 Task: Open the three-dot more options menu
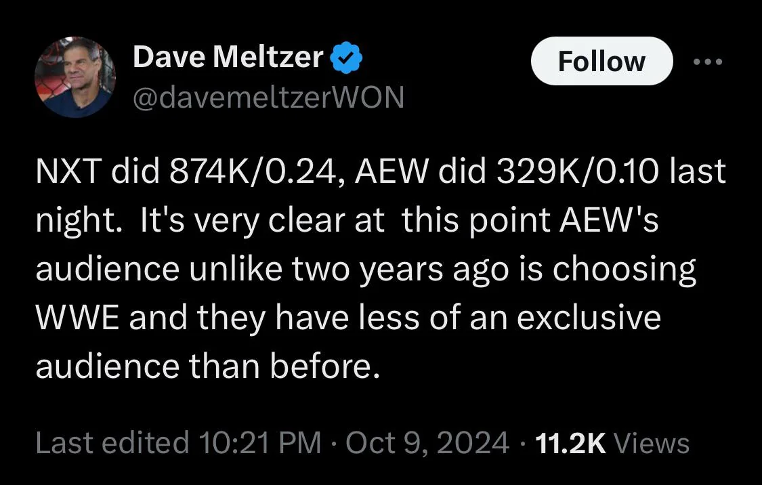pos(708,62)
